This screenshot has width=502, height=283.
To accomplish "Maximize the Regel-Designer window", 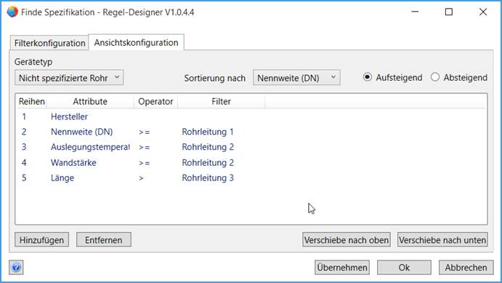I will click(449, 12).
